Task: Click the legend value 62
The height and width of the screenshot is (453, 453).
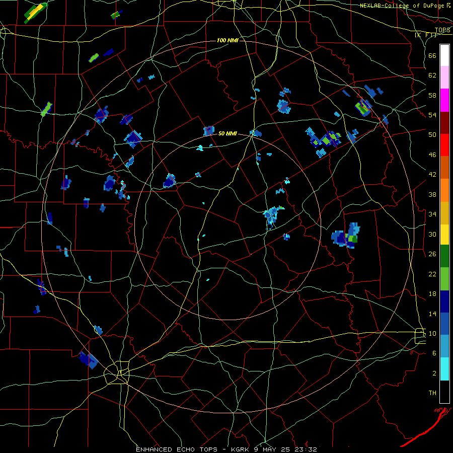Action: tap(432, 75)
